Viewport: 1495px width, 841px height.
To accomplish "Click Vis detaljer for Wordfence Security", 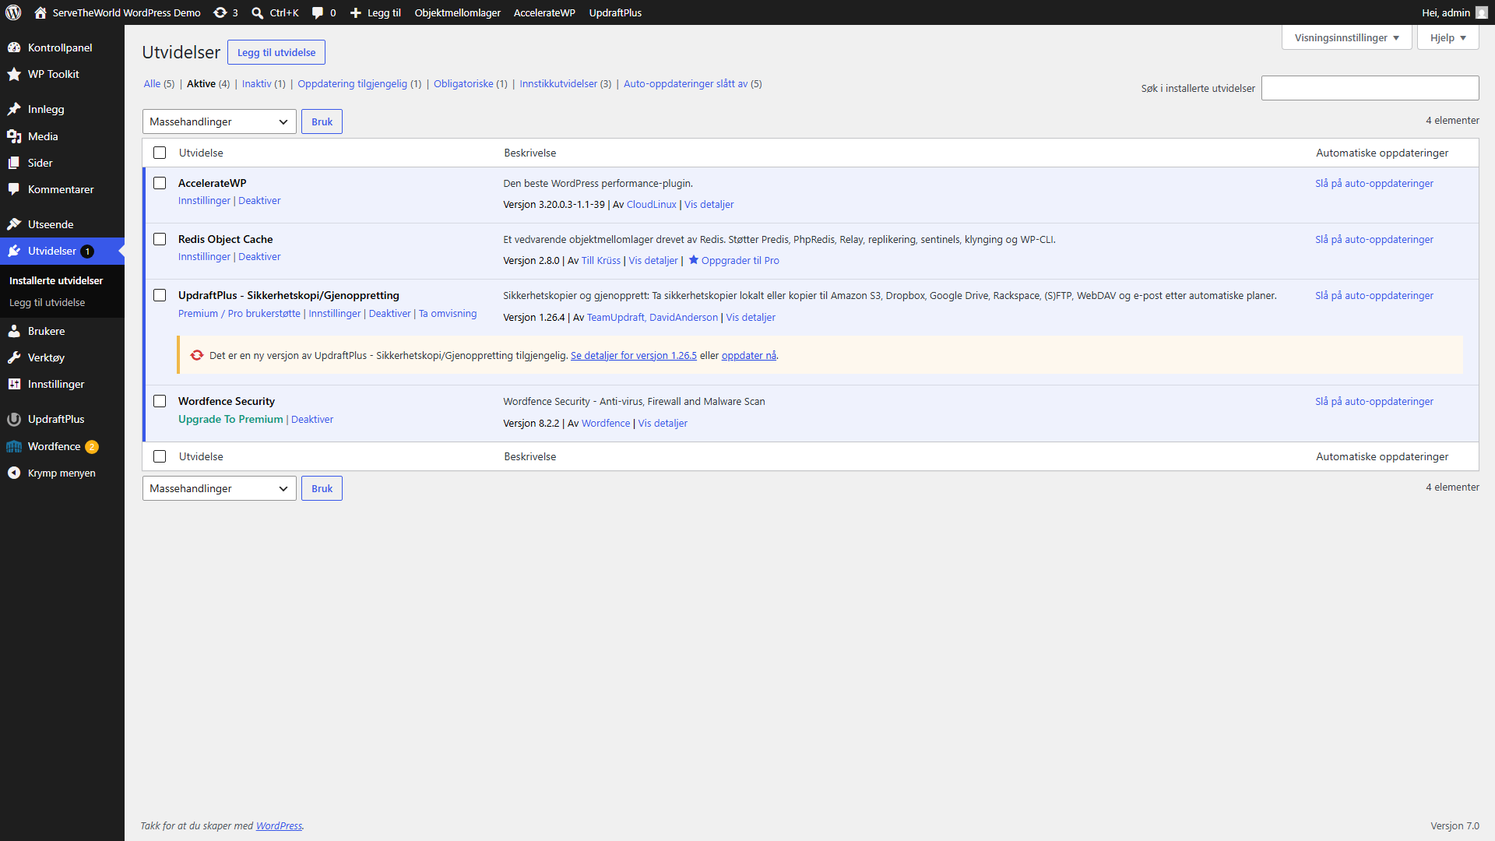I will [663, 423].
